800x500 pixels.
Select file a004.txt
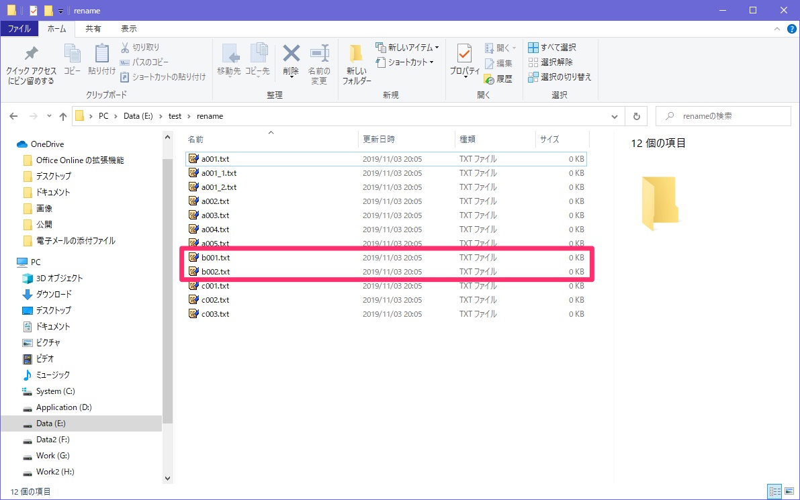(x=386, y=230)
